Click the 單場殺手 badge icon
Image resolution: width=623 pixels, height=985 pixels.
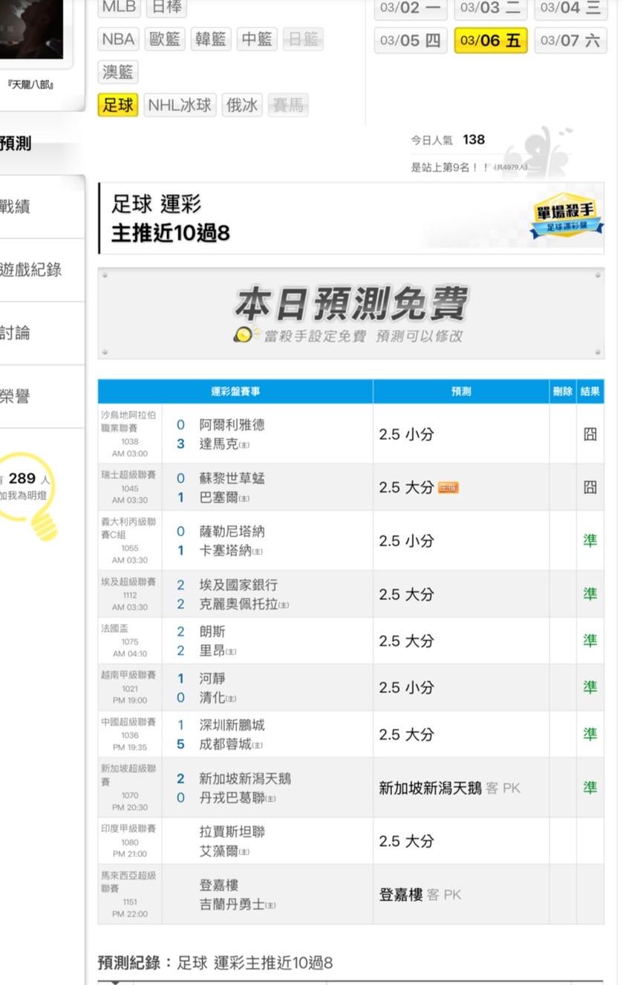pyautogui.click(x=567, y=216)
